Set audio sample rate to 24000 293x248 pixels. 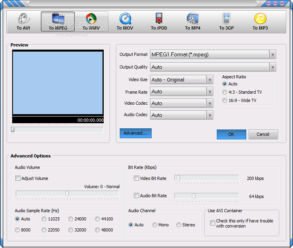pyautogui.click(x=71, y=219)
